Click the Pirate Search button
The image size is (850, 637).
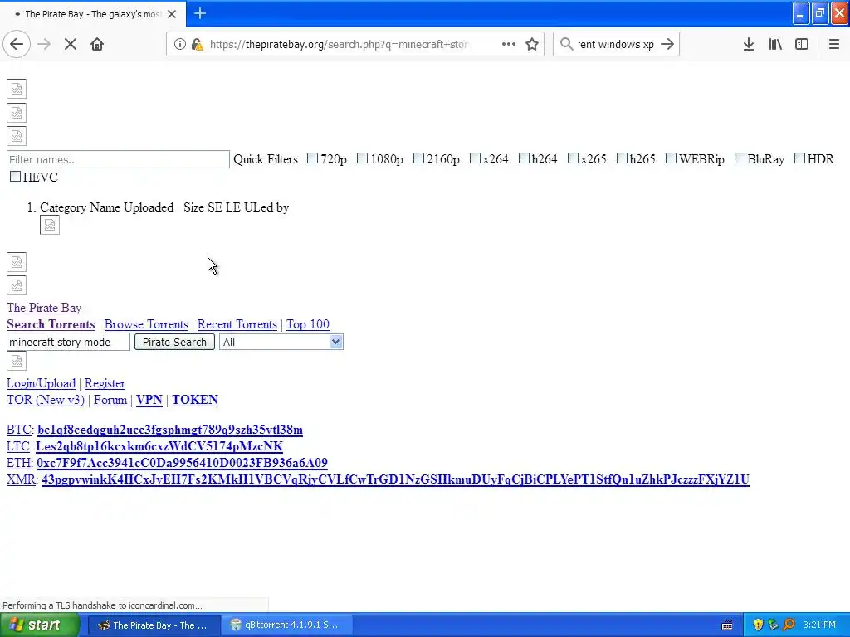(x=174, y=342)
